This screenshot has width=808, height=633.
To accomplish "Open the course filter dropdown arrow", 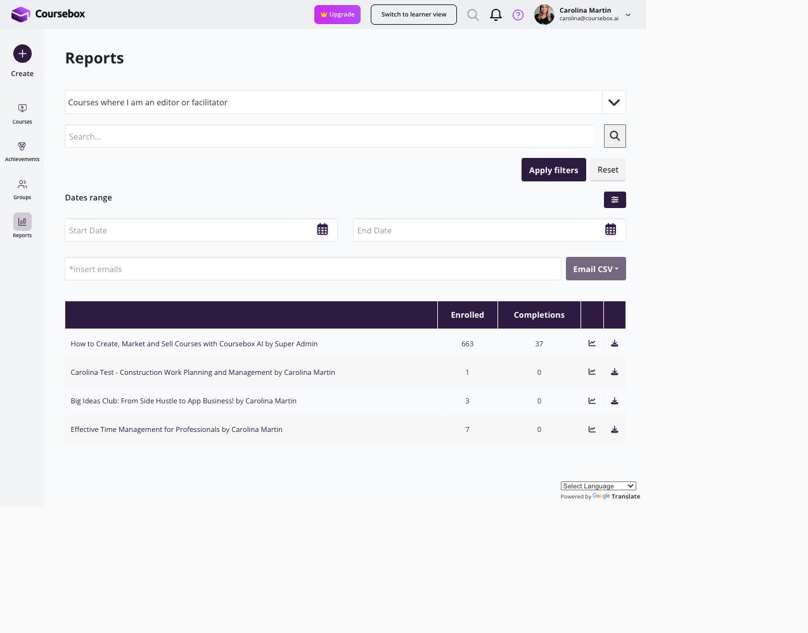I will (x=614, y=102).
